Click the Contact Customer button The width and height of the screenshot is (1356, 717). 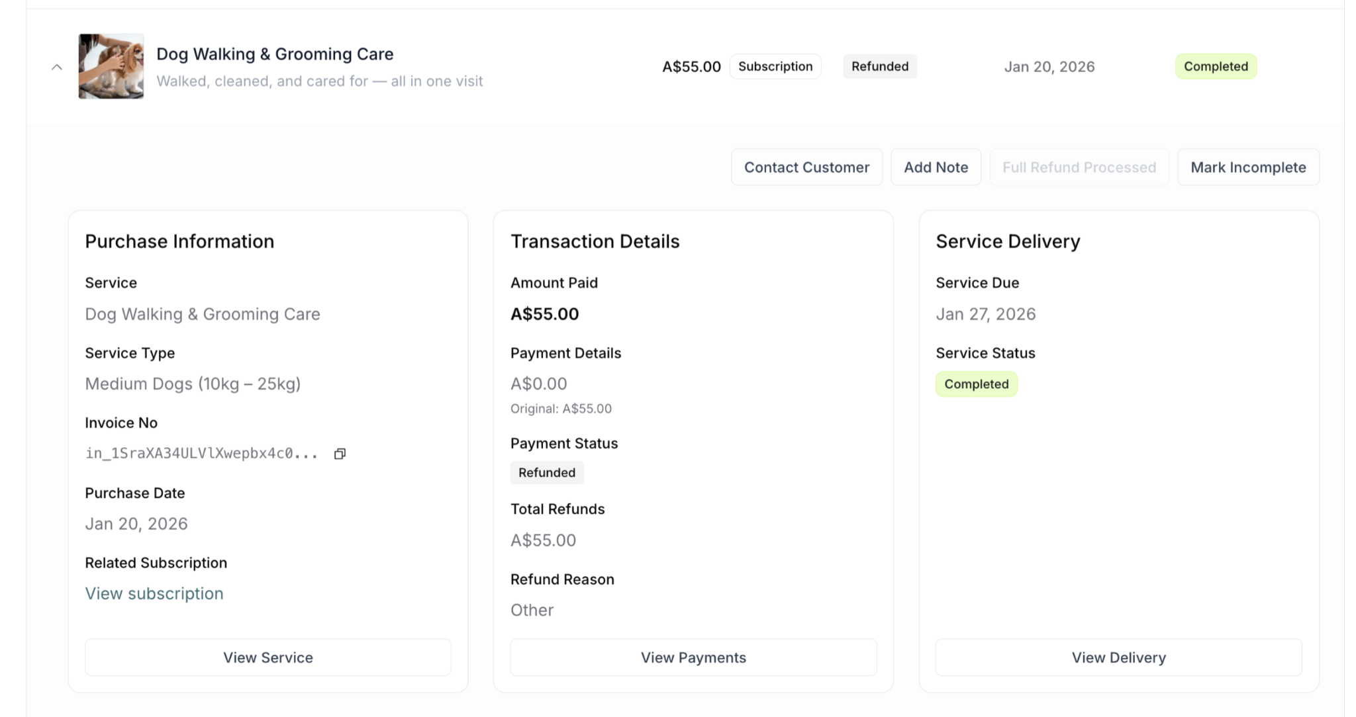point(806,167)
